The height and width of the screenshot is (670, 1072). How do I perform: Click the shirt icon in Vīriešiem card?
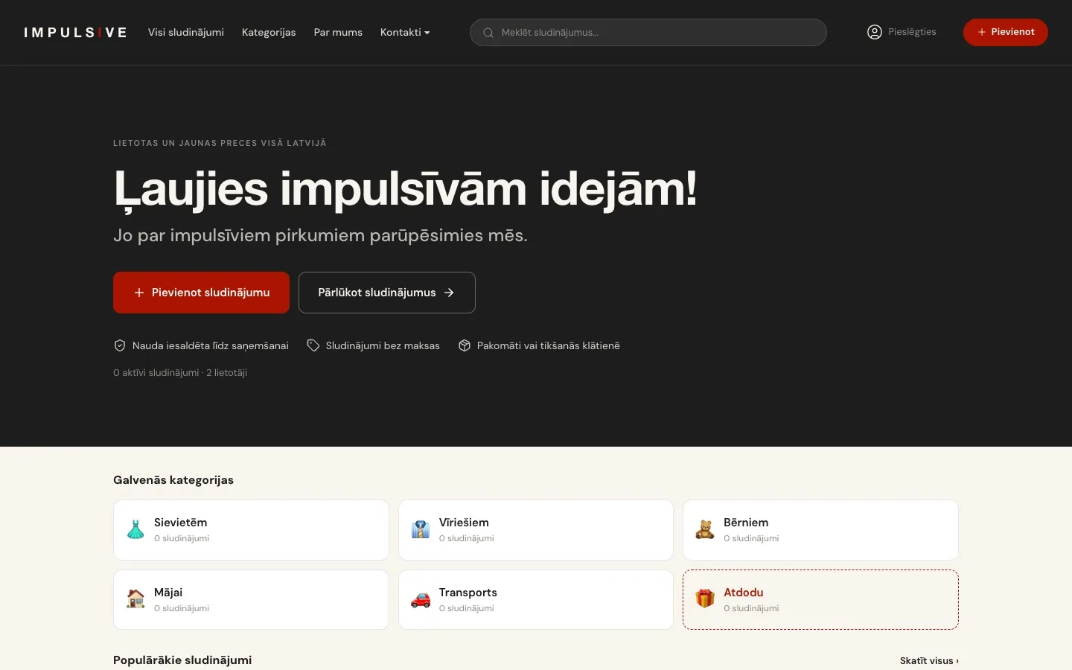(421, 529)
